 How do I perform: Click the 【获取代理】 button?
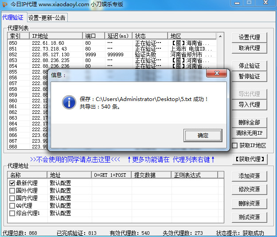[x=250, y=159]
